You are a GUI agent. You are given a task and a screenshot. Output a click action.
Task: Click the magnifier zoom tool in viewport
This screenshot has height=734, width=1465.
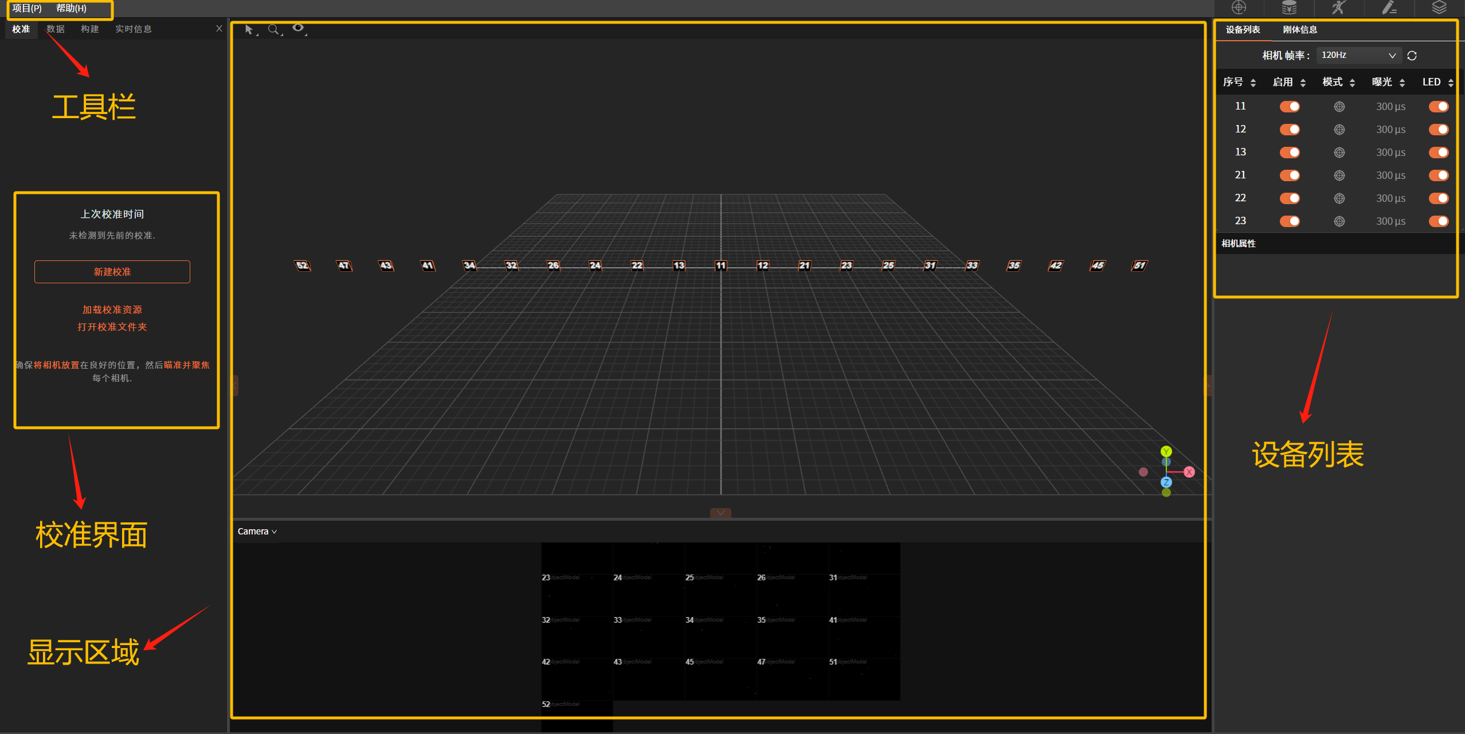point(273,29)
